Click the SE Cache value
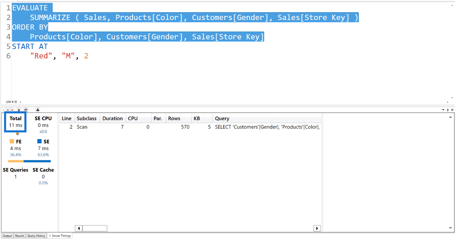This screenshot has height=239, width=455. click(x=43, y=177)
